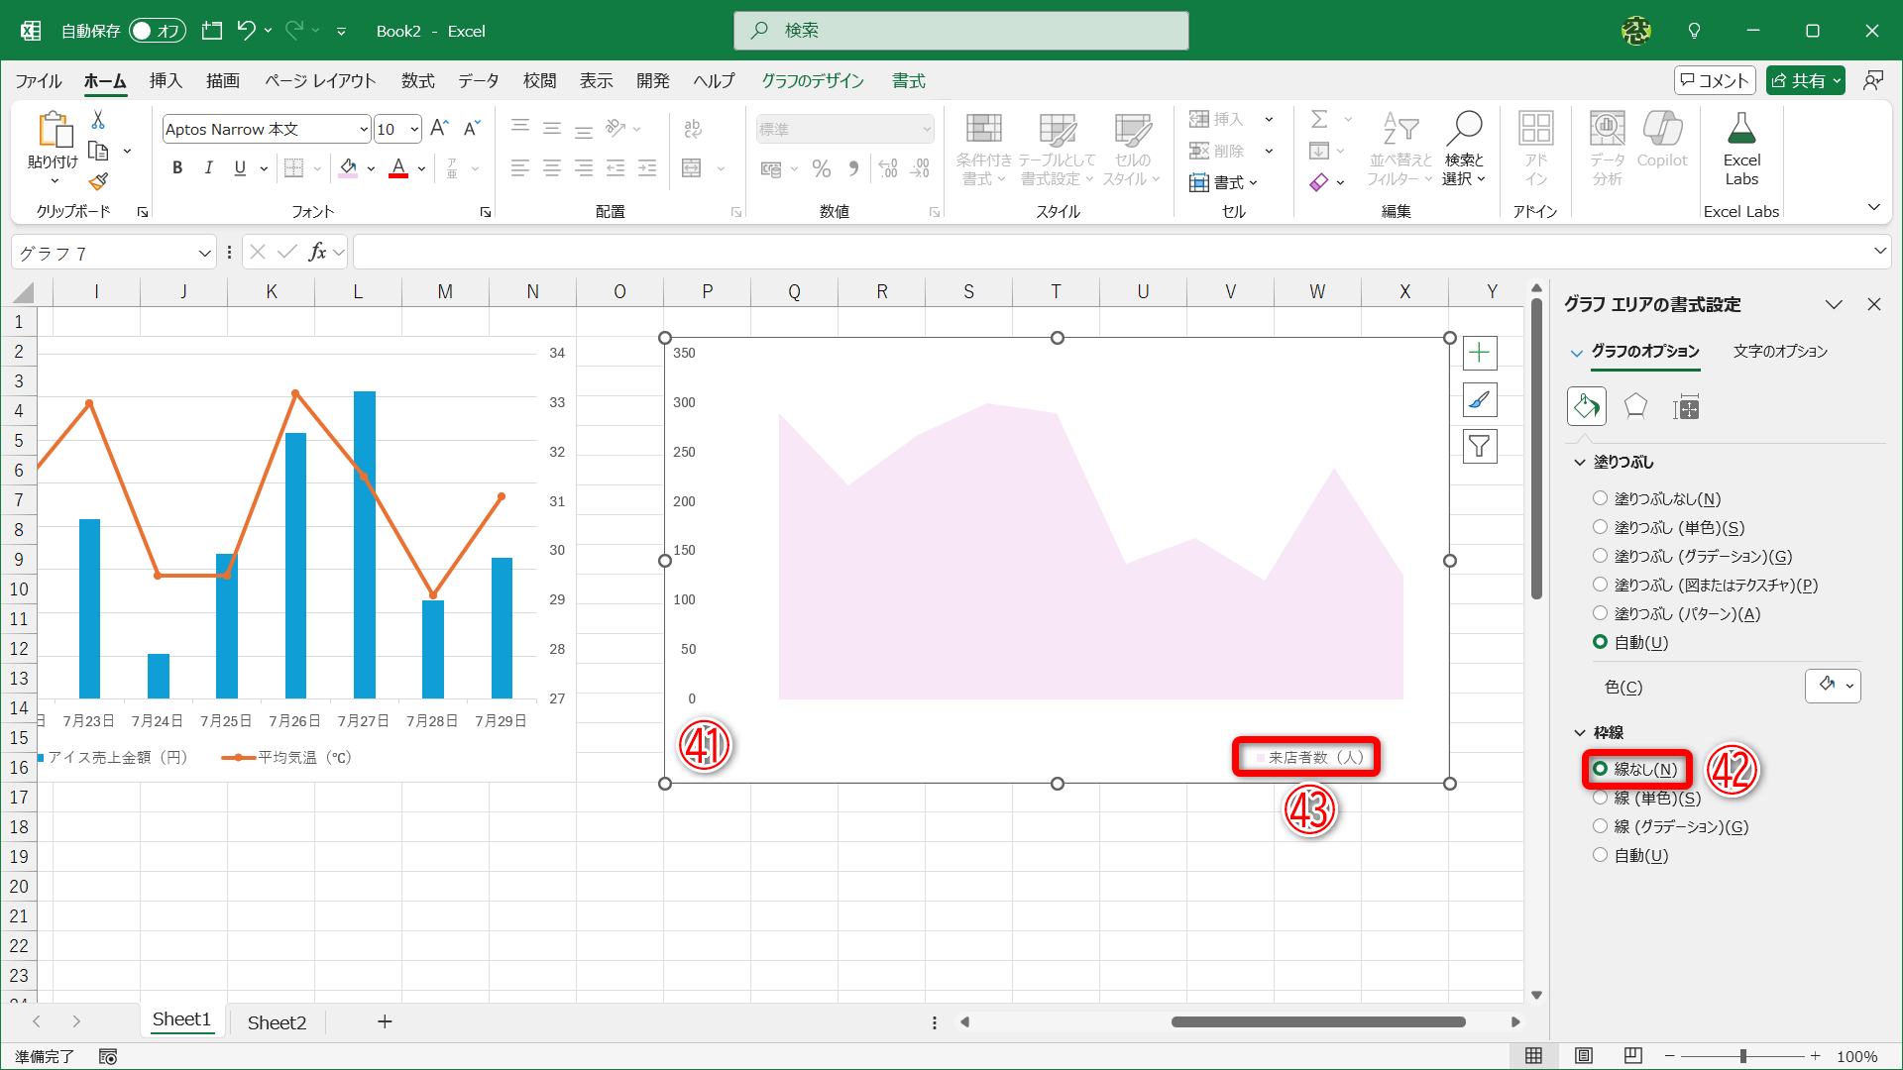Select 塗りつぶしなし(N) radio option
Image resolution: width=1903 pixels, height=1070 pixels.
coord(1600,498)
